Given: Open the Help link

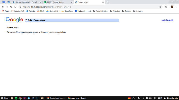Looking at the screenshot, I should click(x=163, y=20).
